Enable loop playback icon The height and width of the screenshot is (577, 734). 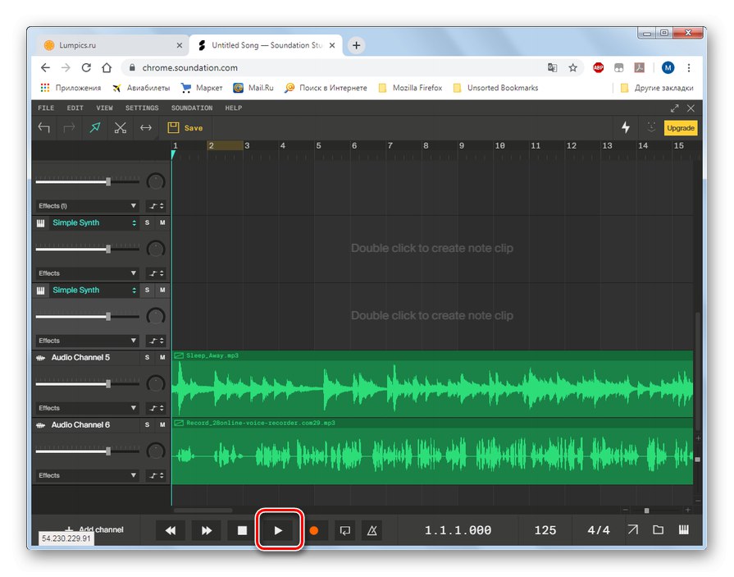pyautogui.click(x=345, y=531)
